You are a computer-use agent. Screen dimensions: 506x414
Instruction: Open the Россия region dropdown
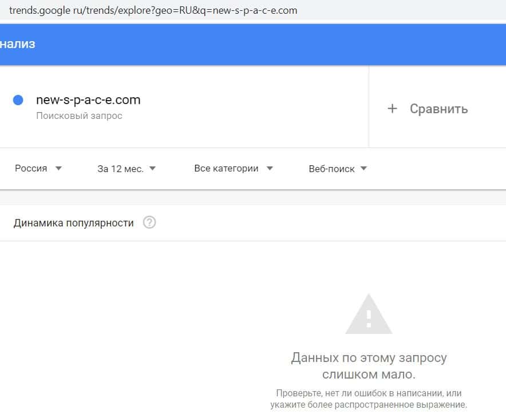(x=31, y=169)
